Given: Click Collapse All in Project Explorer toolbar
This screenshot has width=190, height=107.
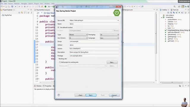Looking at the screenshot, I should [x=19, y=12].
